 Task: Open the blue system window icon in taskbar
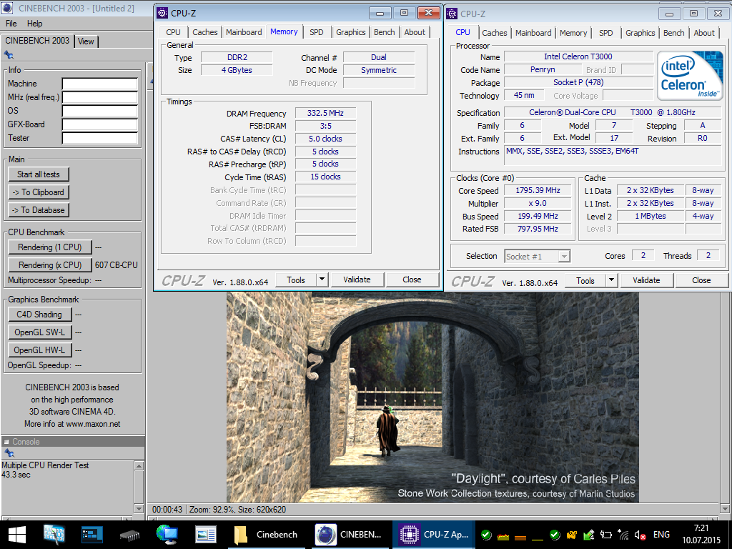[91, 535]
